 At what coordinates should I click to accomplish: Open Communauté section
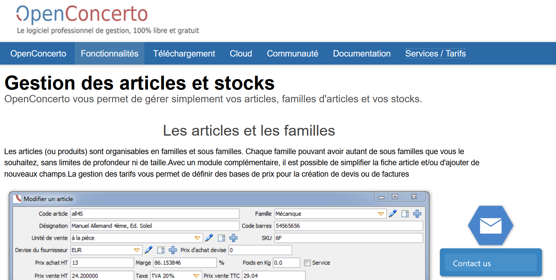coord(292,54)
